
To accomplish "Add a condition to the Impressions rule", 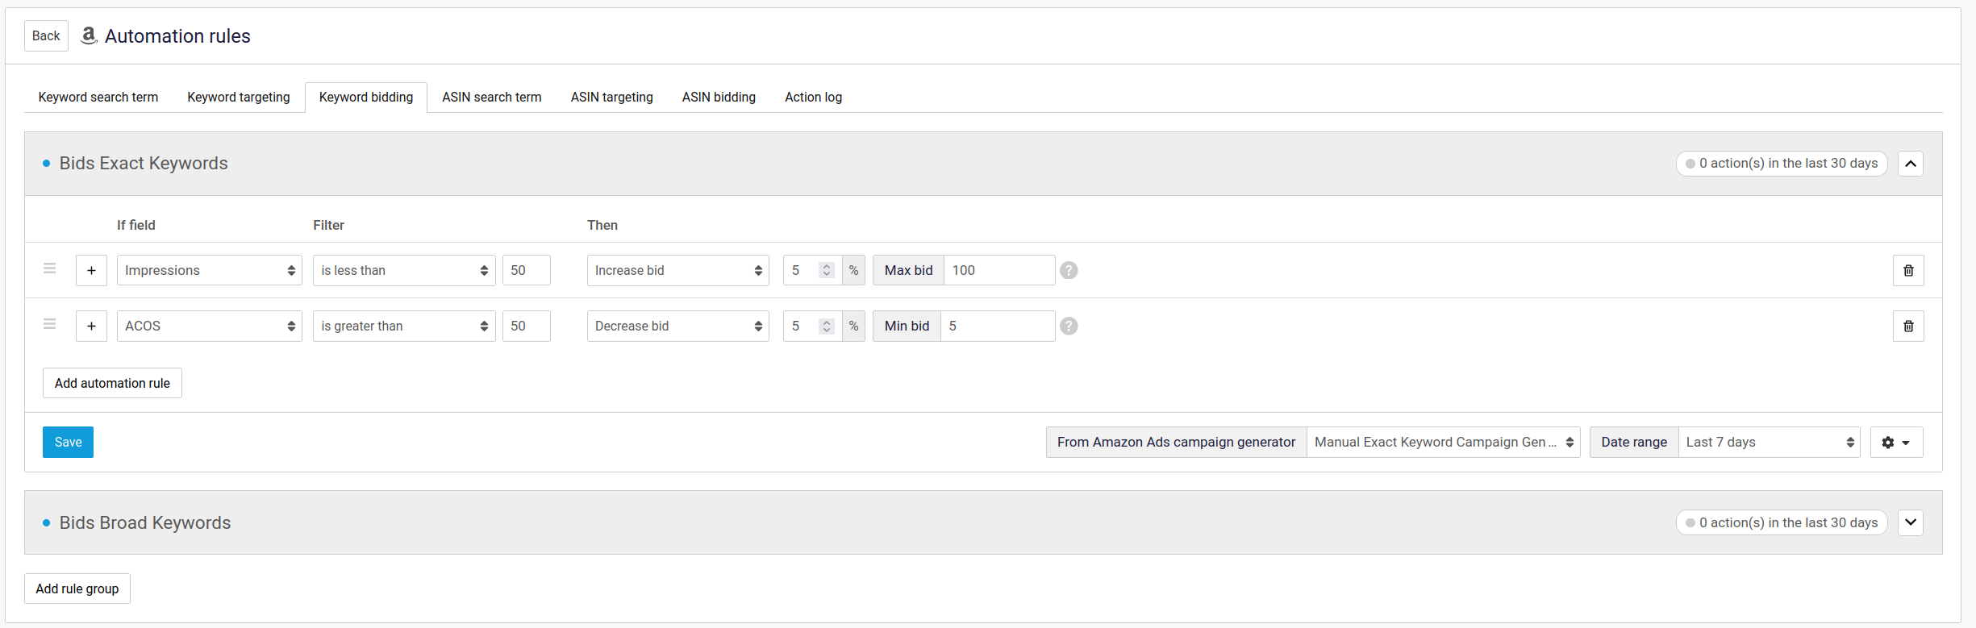I will pyautogui.click(x=91, y=271).
